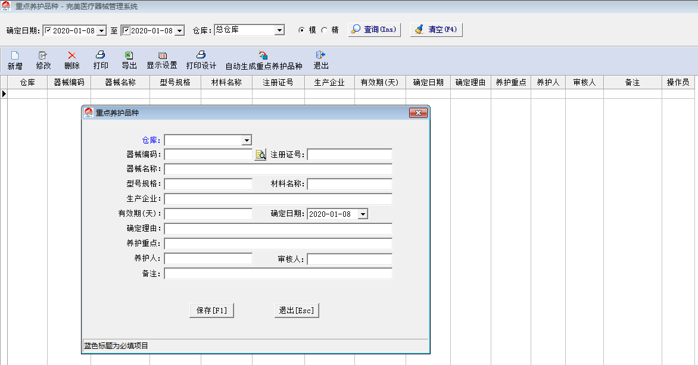This screenshot has width=698, height=365.
Task: Open 显示设置 display settings
Action: coord(162,55)
